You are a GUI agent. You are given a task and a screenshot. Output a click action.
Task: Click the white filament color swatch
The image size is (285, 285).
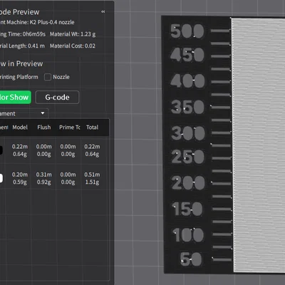point(1,178)
